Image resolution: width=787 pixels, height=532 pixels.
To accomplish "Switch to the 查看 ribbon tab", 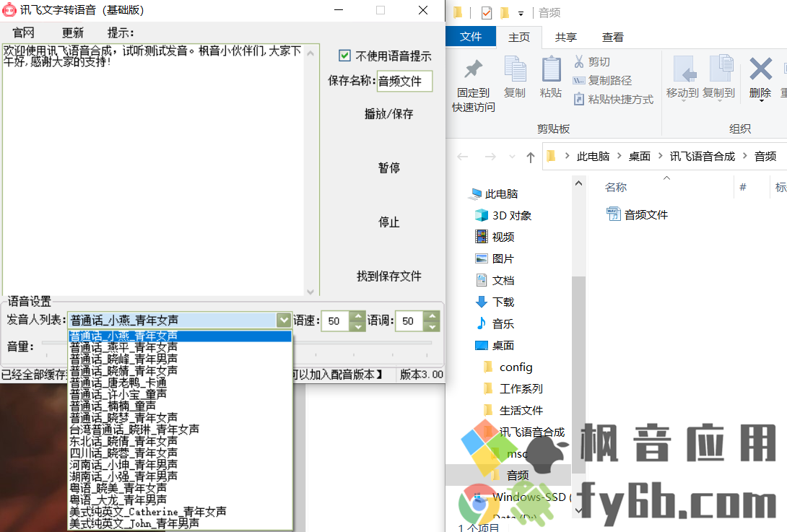I will (613, 37).
